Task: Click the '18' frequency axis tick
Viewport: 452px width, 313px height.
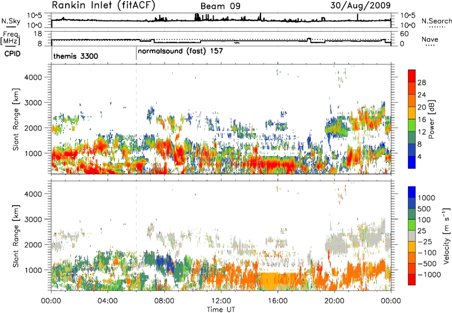Action: (38, 34)
